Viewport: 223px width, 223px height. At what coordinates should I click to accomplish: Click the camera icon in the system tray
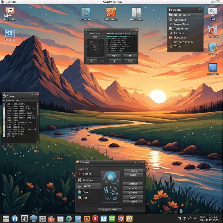[190, 219]
